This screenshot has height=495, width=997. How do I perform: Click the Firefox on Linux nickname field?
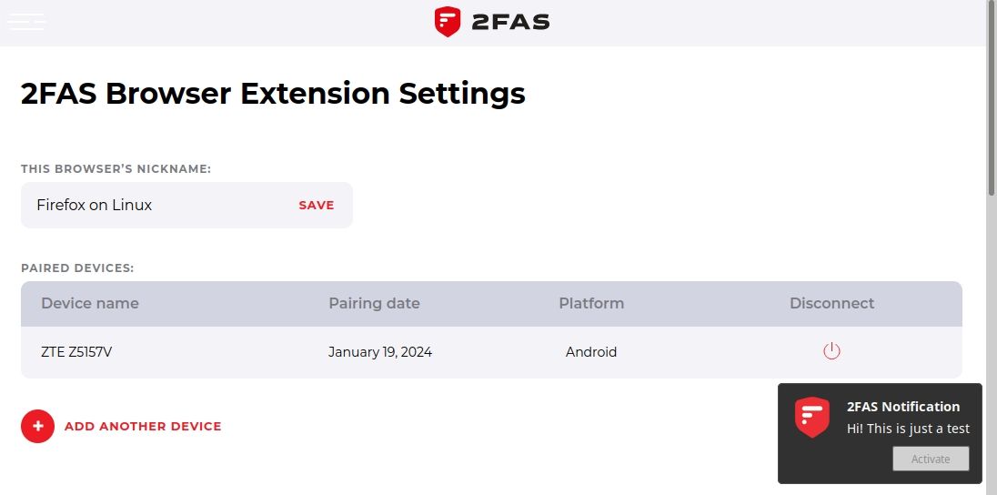[155, 206]
